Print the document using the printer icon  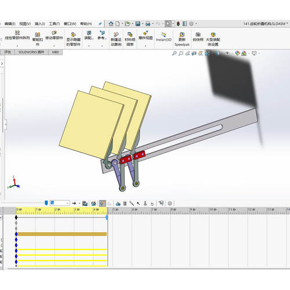point(148,24)
